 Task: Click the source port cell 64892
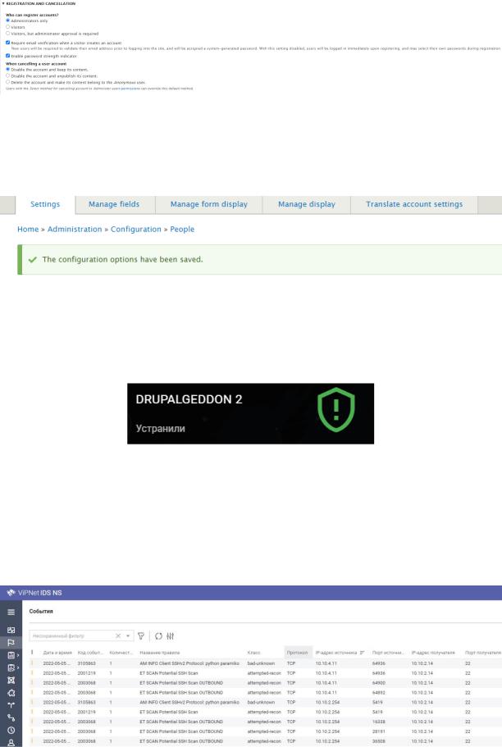(x=378, y=692)
